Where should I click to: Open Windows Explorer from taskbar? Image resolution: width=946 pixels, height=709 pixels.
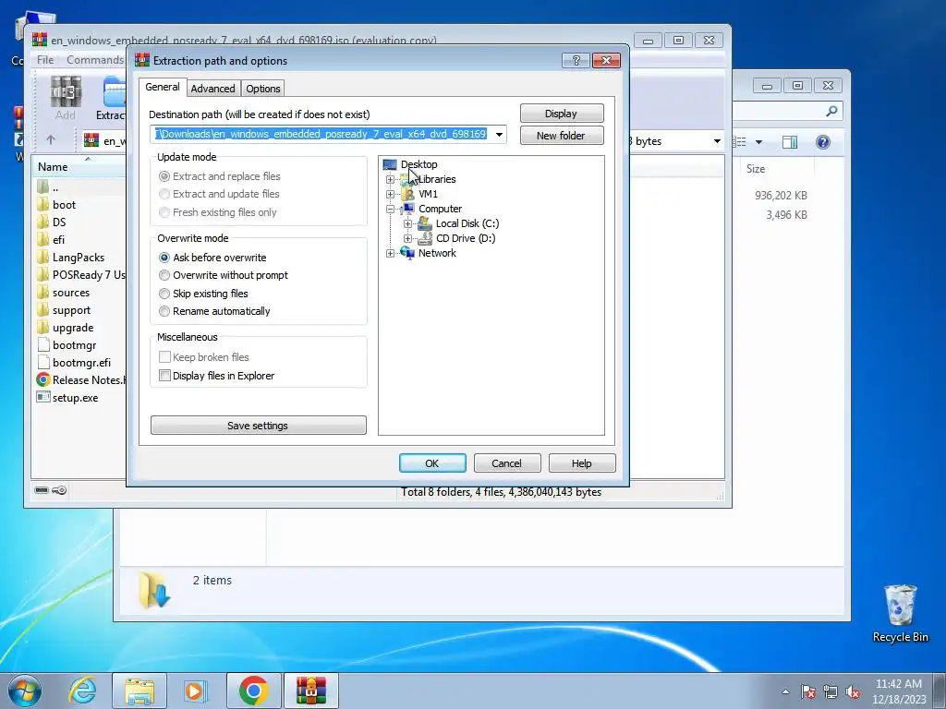[x=139, y=691]
